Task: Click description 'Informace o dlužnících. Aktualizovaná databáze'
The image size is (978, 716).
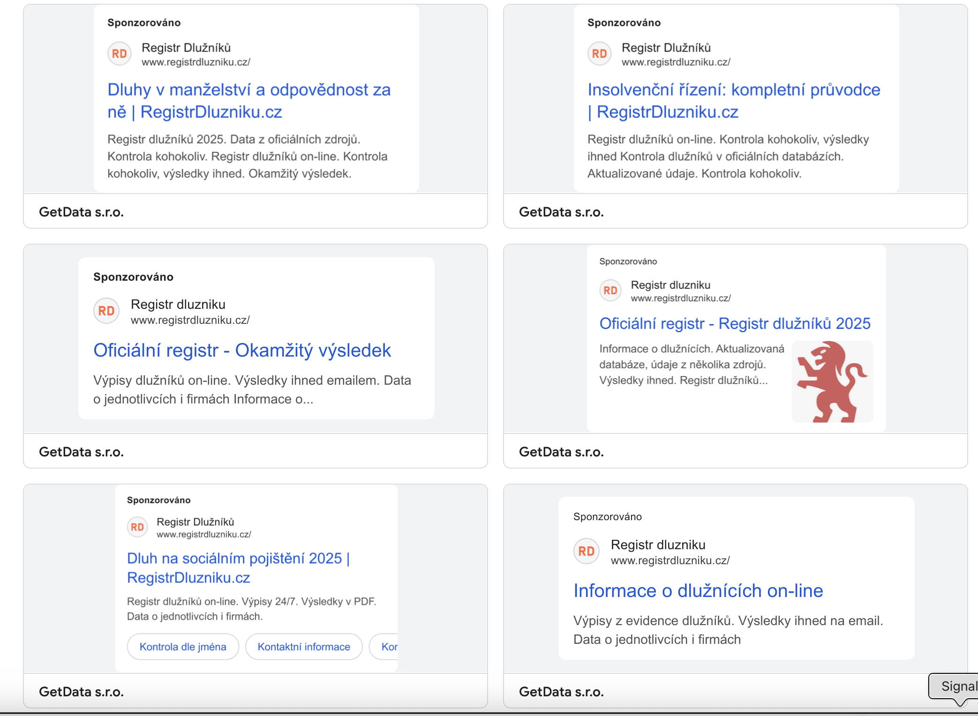Action: [x=692, y=365]
